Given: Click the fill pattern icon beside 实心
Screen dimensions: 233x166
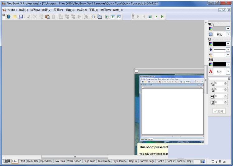Looking at the screenshot, I should point(211,34).
